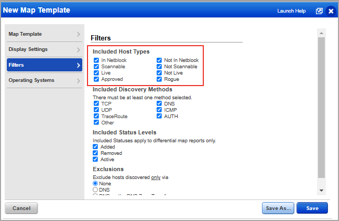
Task: Click the Cancel button
Action: 21,208
